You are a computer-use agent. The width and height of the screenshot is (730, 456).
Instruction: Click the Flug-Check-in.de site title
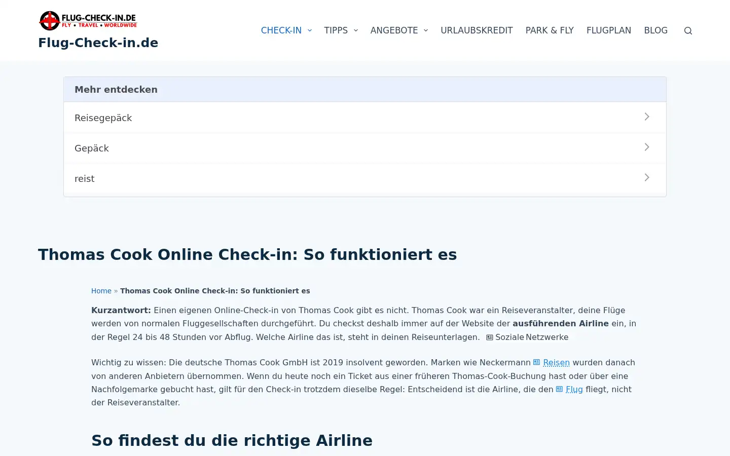(98, 43)
